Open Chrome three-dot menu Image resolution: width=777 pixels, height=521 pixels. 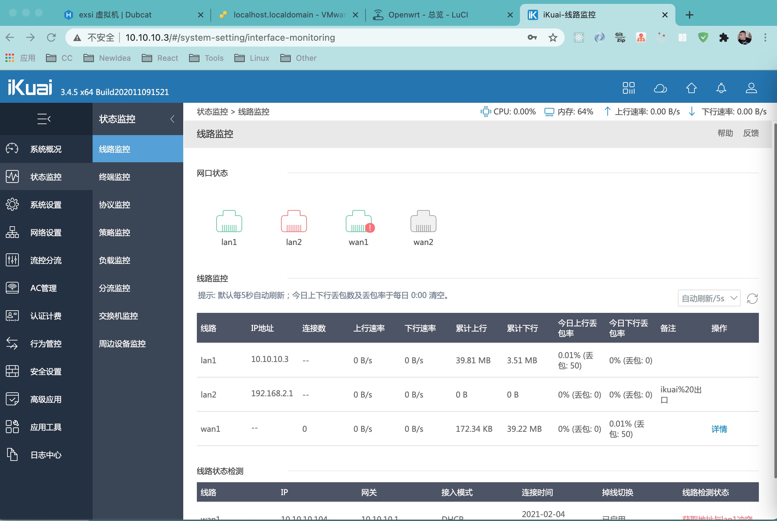[765, 37]
